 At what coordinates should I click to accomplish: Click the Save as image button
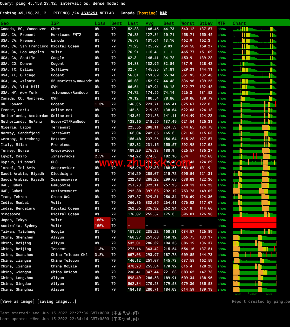[x=17, y=301]
